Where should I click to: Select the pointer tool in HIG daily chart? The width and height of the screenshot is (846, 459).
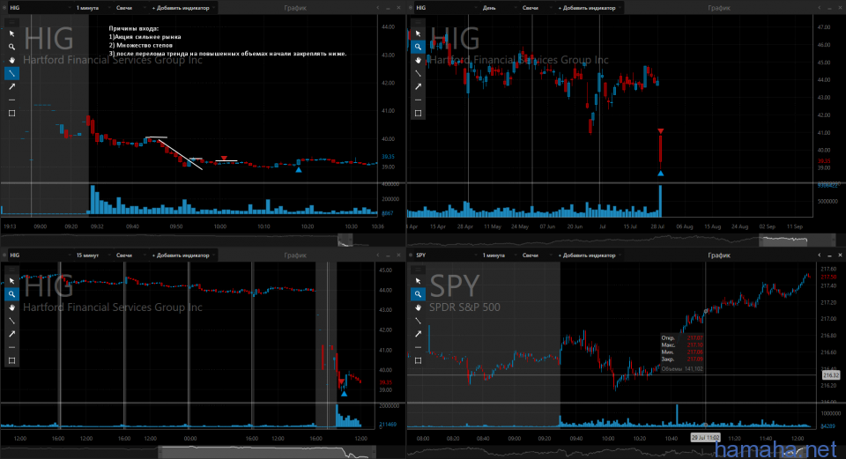click(x=418, y=33)
